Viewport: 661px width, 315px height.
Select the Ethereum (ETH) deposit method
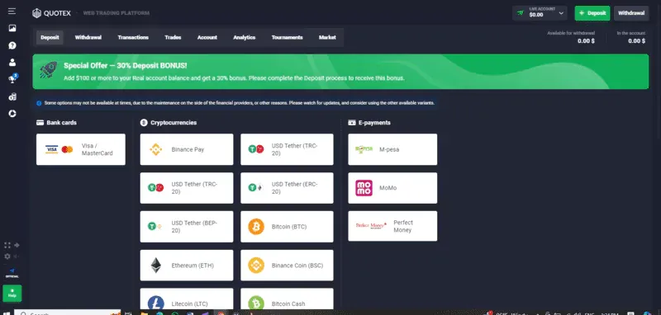tap(187, 266)
